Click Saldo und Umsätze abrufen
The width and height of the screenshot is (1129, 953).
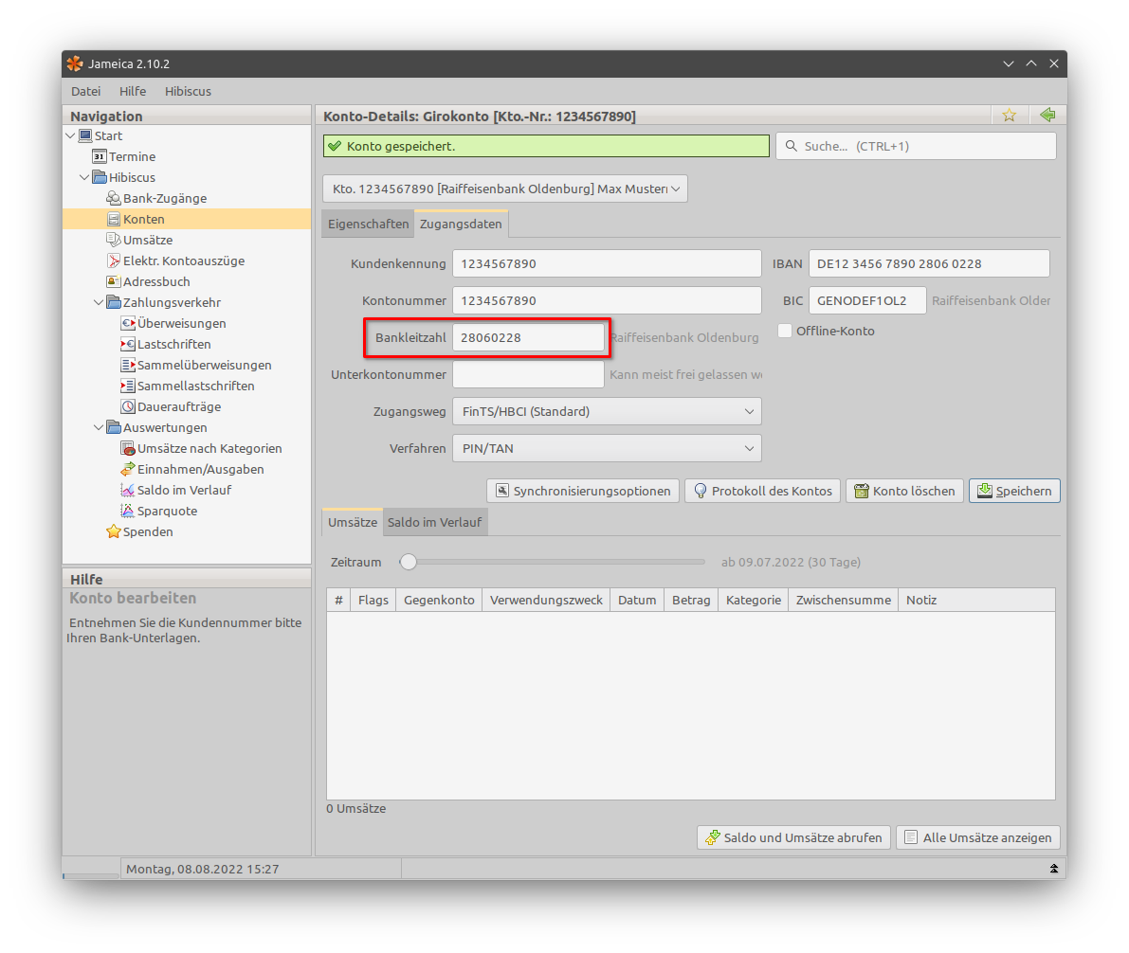point(793,837)
